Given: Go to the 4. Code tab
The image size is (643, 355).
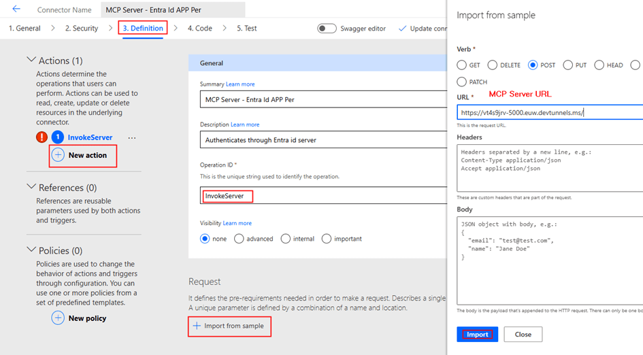Looking at the screenshot, I should pyautogui.click(x=200, y=29).
